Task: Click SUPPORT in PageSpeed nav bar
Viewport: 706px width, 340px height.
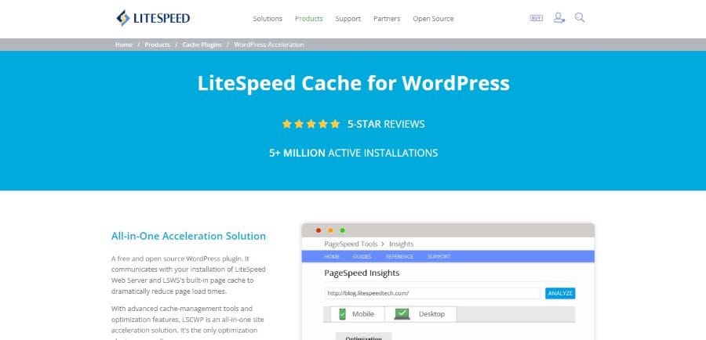Action: [x=439, y=256]
